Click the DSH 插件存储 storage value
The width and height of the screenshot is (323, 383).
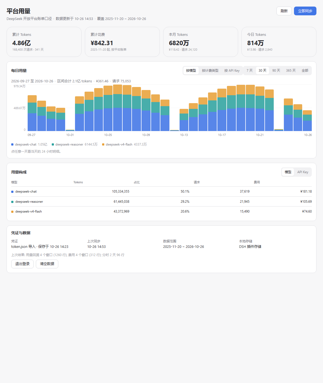(x=250, y=247)
